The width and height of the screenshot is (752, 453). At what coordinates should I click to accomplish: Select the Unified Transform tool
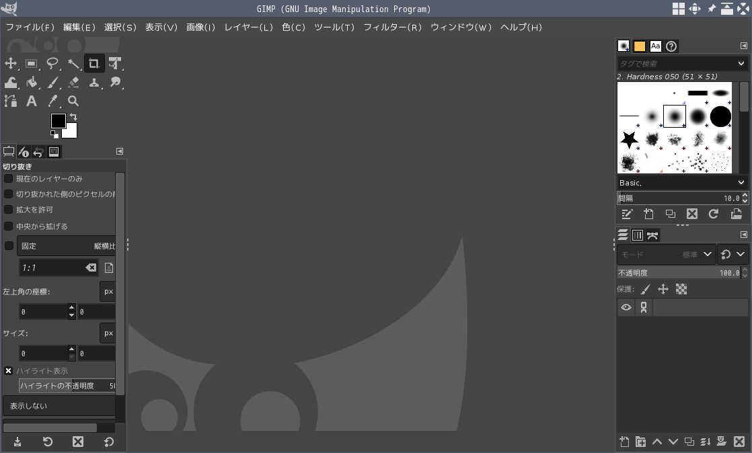click(115, 63)
